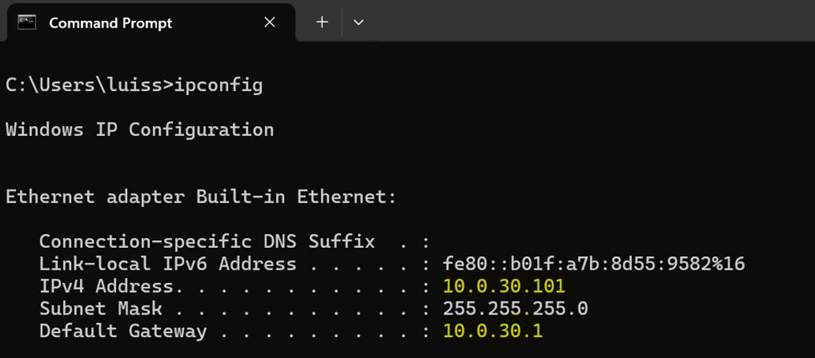Click the Command Prompt terminal icon in tab
This screenshot has height=358, width=815.
tap(27, 23)
